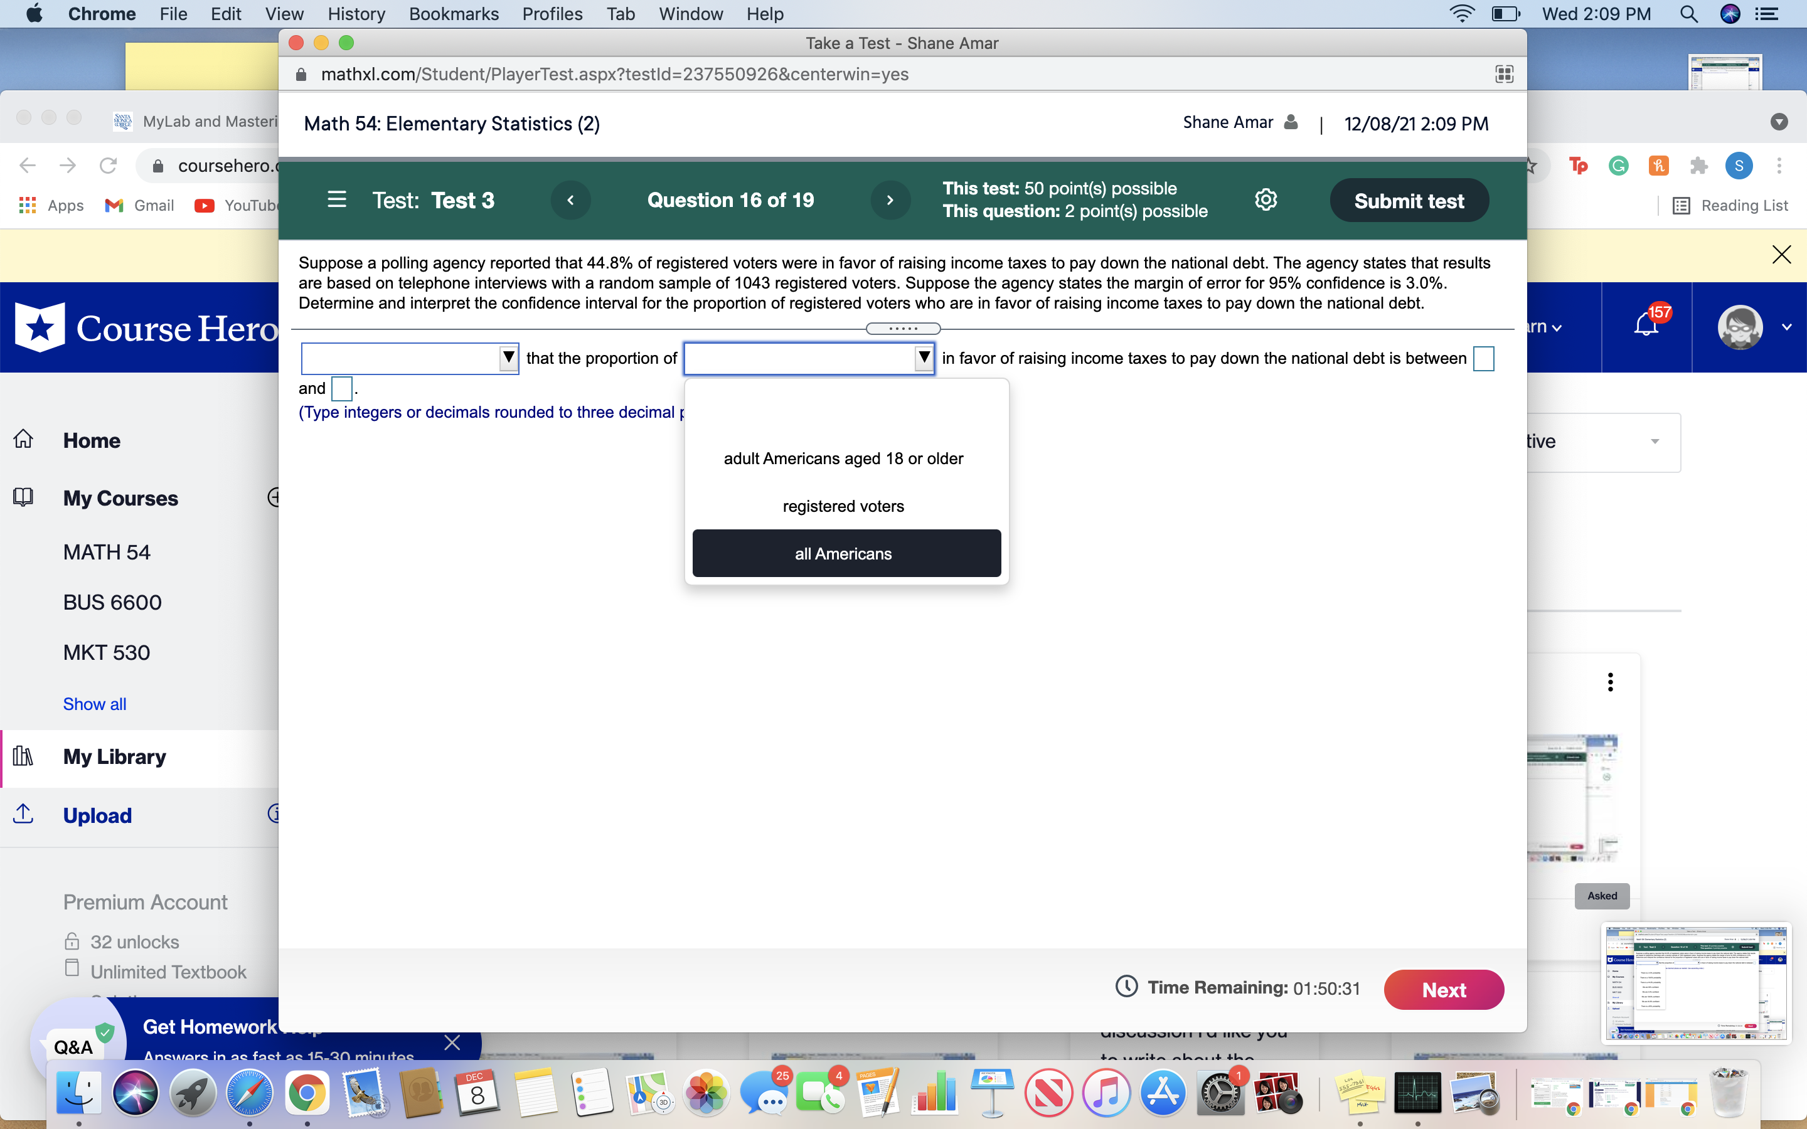Open the History menu in menu bar
The width and height of the screenshot is (1807, 1129).
tap(356, 13)
